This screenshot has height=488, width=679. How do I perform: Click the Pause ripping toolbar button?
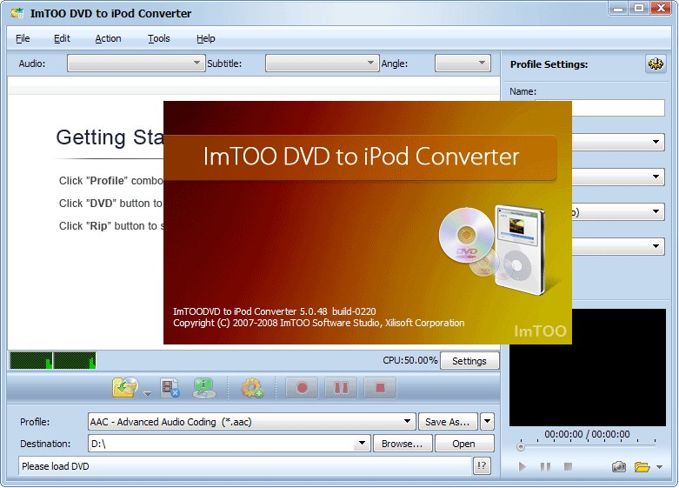tap(341, 387)
